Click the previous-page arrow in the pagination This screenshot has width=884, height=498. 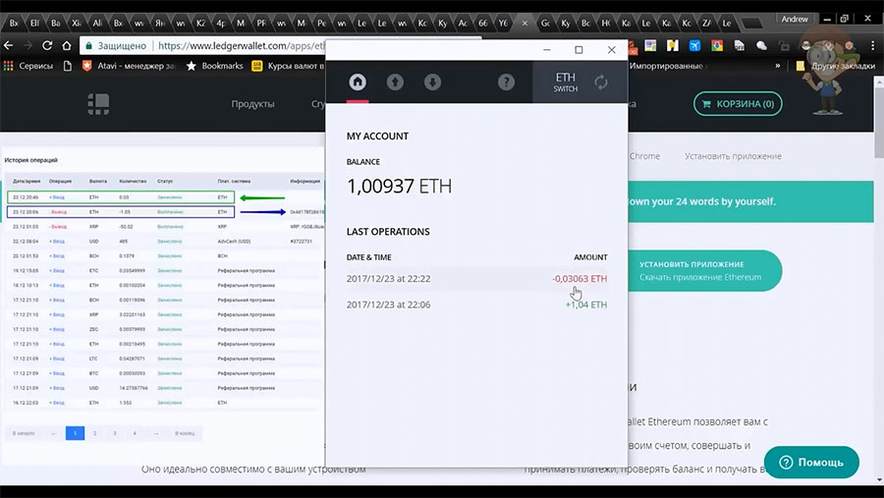[x=54, y=433]
